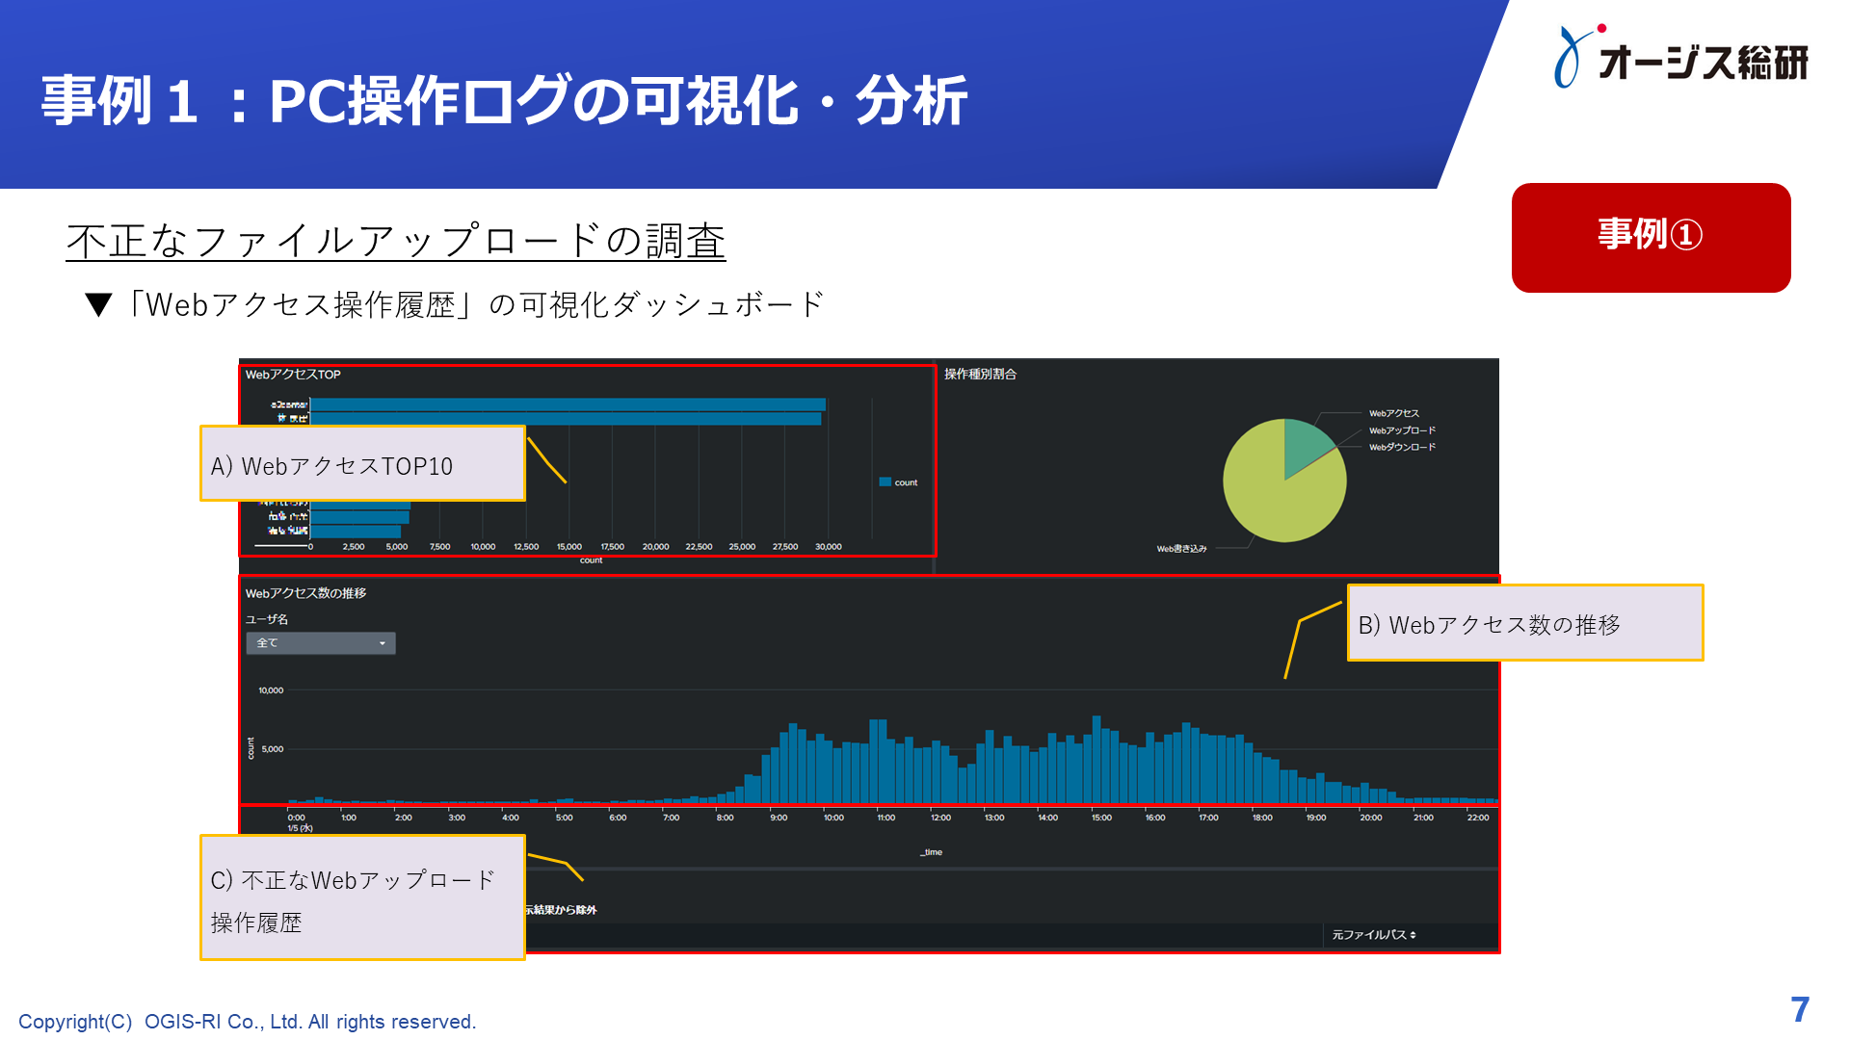Viewport: 1850px width, 1040px height.
Task: Click the 18:00 time axis label
Action: point(1262,818)
